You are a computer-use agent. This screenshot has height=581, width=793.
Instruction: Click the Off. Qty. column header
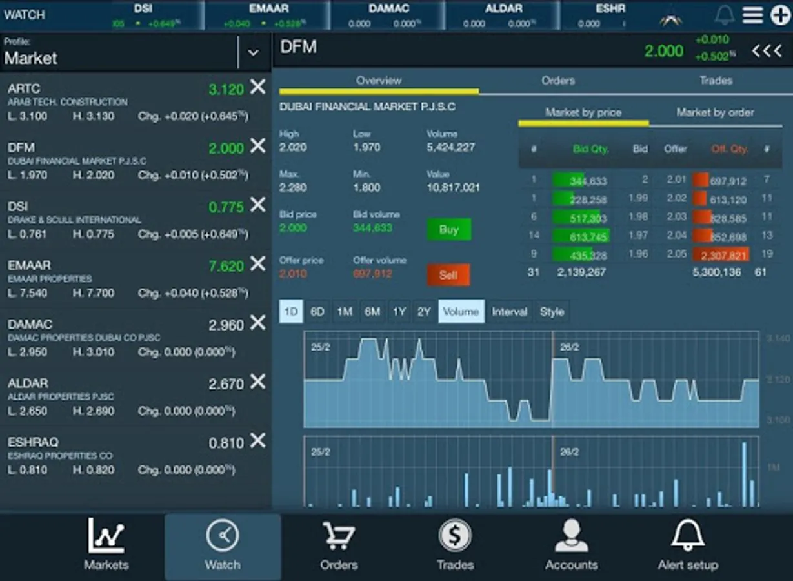(x=730, y=149)
